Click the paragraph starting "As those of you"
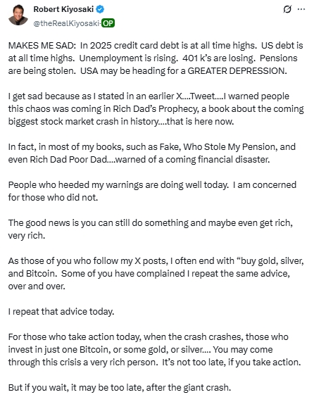The height and width of the screenshot is (397, 314). coord(156,273)
